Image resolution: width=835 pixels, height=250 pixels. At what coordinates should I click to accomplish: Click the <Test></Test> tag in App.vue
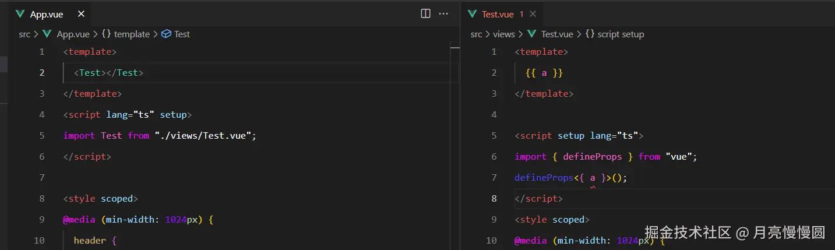[108, 73]
